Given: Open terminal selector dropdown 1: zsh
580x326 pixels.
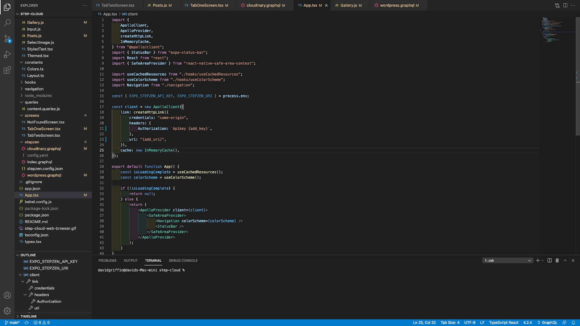Looking at the screenshot, I should 507,260.
